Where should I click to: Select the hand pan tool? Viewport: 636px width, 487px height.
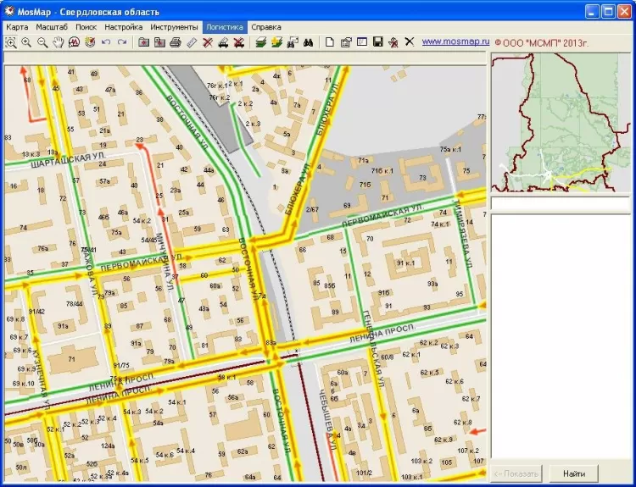[59, 42]
